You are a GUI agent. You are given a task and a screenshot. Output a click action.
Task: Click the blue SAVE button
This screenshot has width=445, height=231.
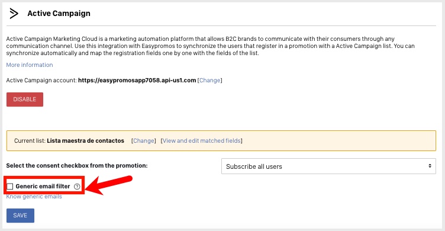tap(21, 216)
